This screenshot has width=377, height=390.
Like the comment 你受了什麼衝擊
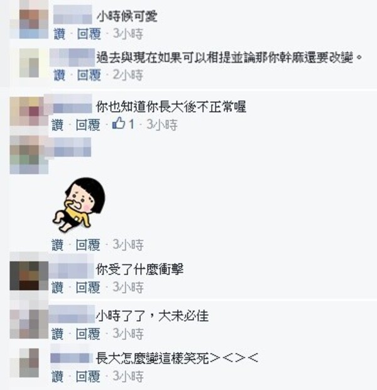click(x=57, y=288)
